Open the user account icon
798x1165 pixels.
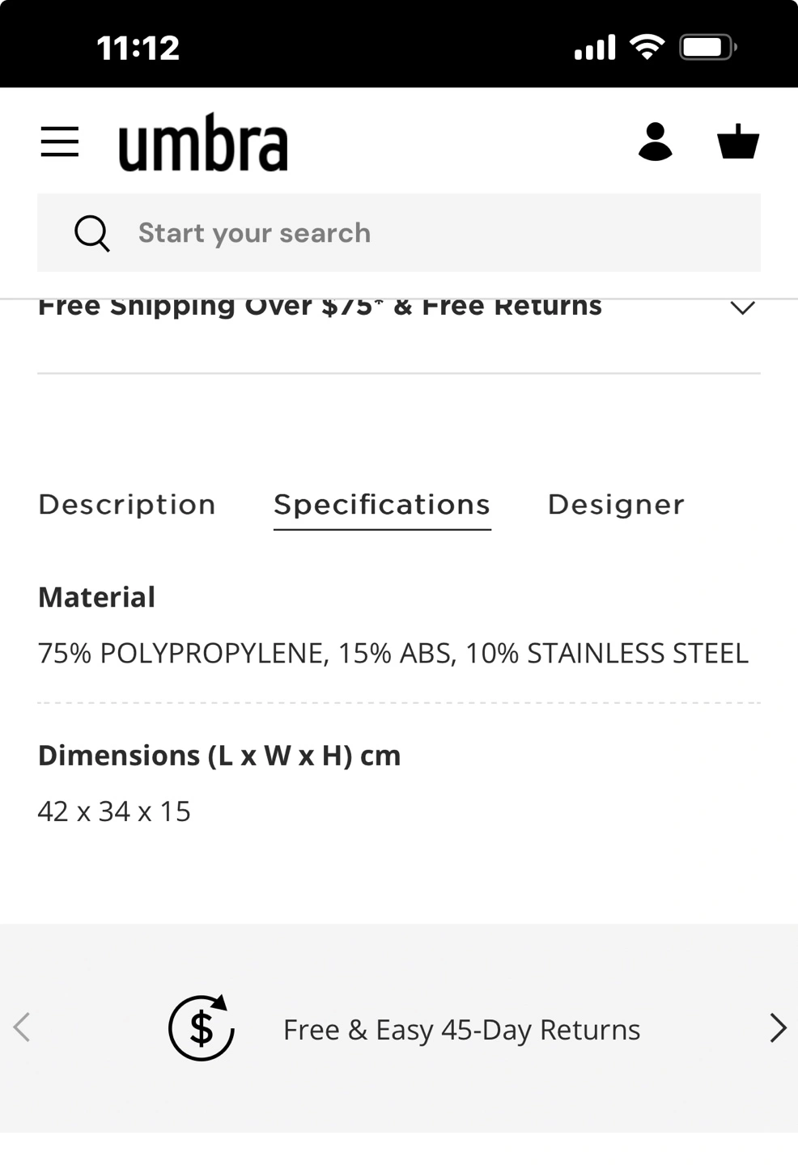tap(655, 142)
